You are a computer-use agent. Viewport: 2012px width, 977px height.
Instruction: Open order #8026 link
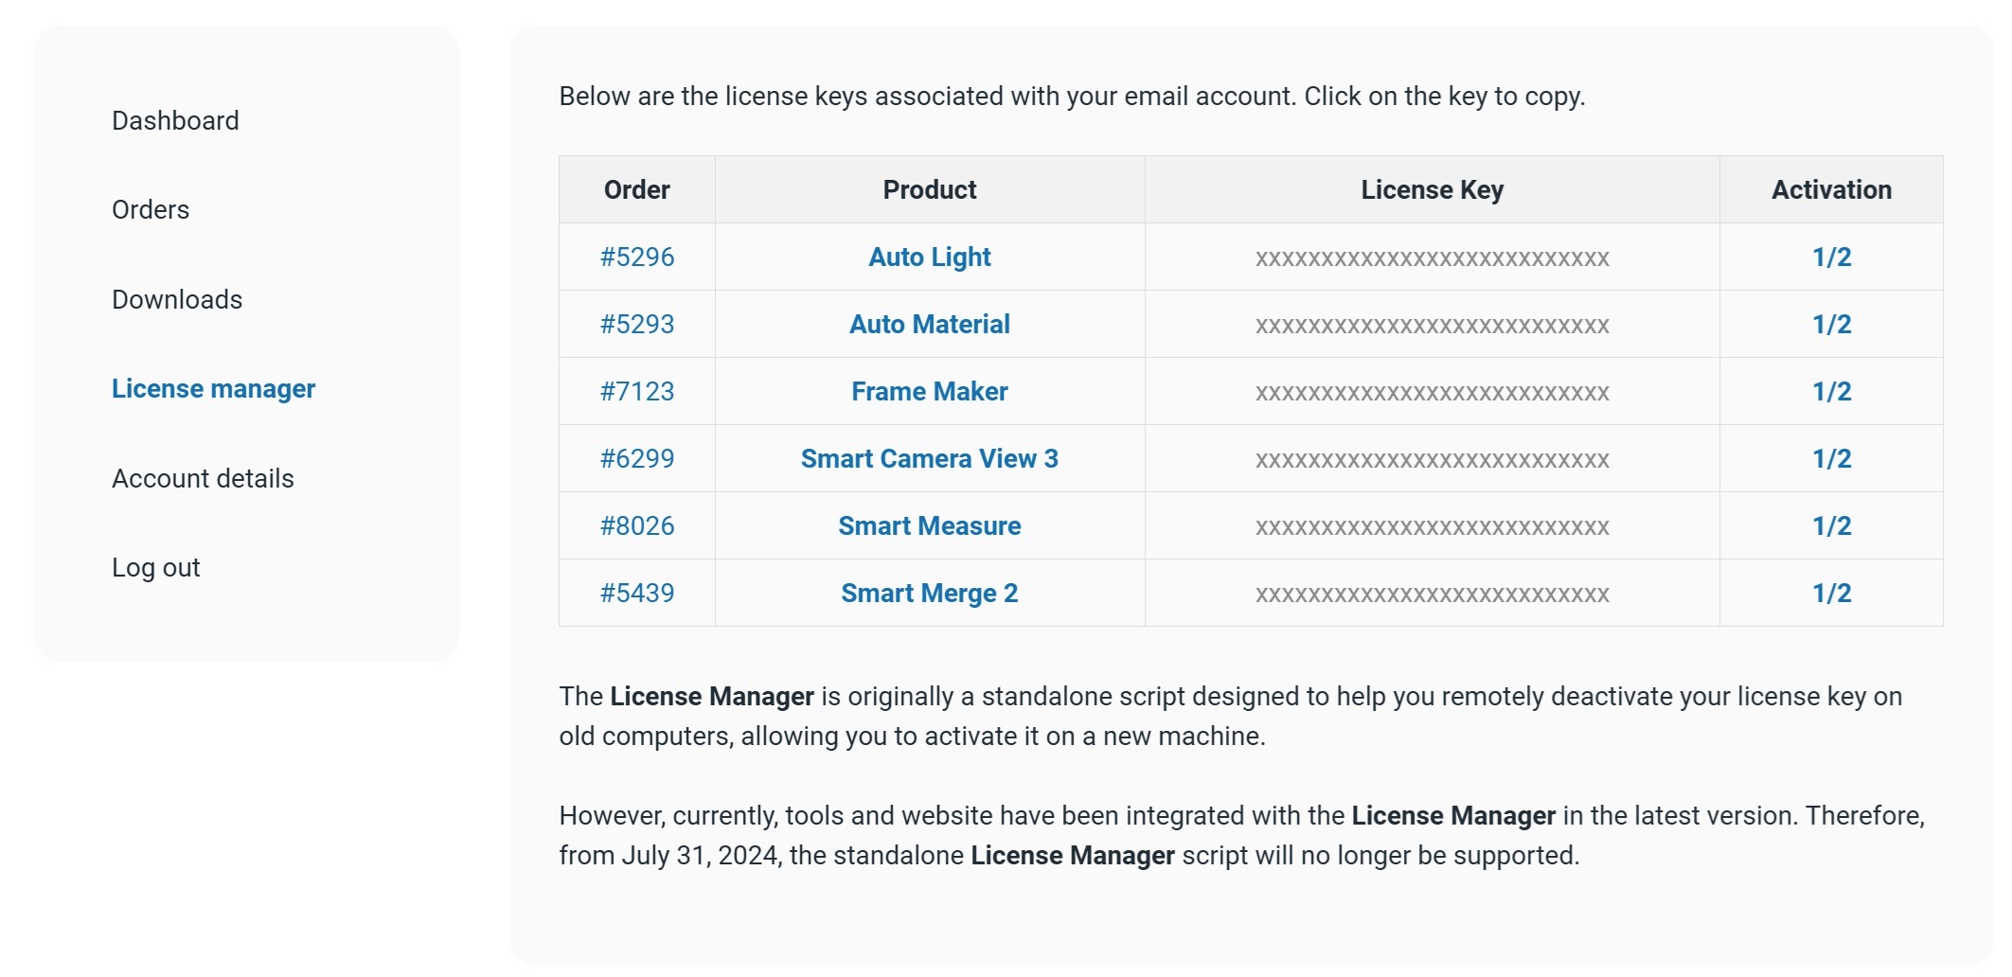636,525
